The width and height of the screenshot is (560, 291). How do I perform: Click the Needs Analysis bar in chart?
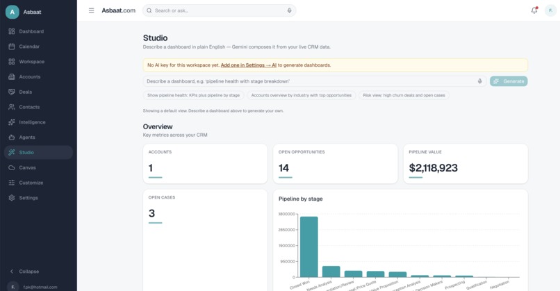point(331,272)
